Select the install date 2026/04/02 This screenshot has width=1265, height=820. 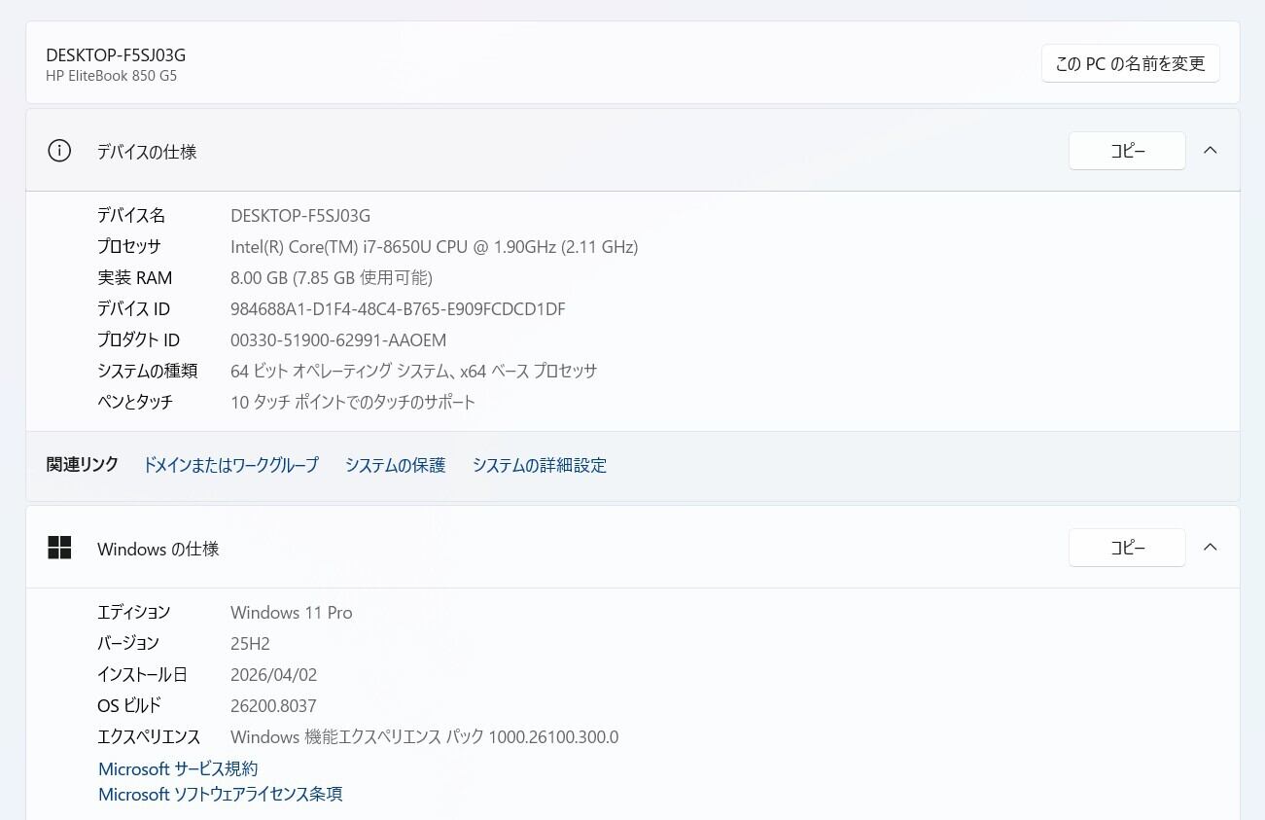click(274, 675)
